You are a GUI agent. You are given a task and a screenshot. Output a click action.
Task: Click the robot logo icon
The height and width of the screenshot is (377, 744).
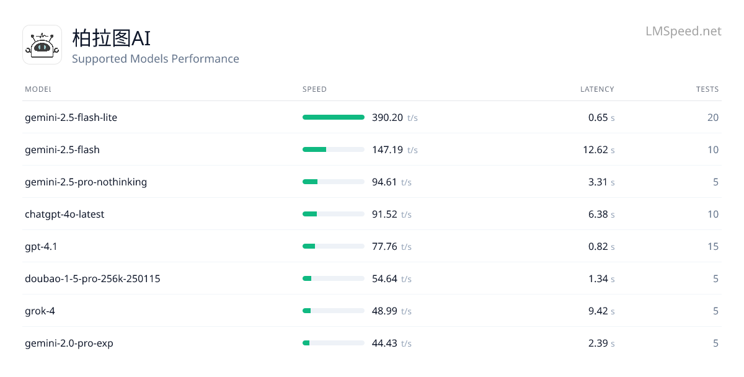click(x=42, y=45)
